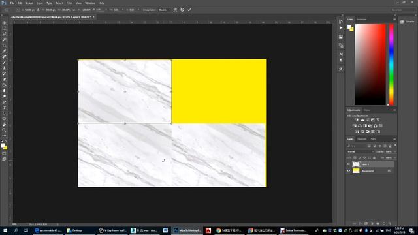This screenshot has height=235, width=418.
Task: Switch to the Paths tab
Action: (374, 139)
